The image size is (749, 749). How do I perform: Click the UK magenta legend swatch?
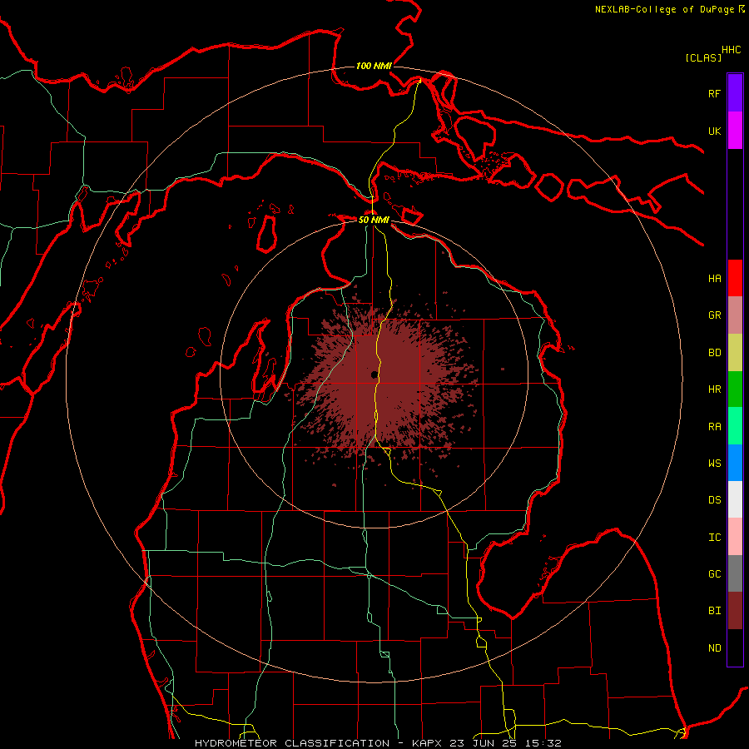click(735, 131)
